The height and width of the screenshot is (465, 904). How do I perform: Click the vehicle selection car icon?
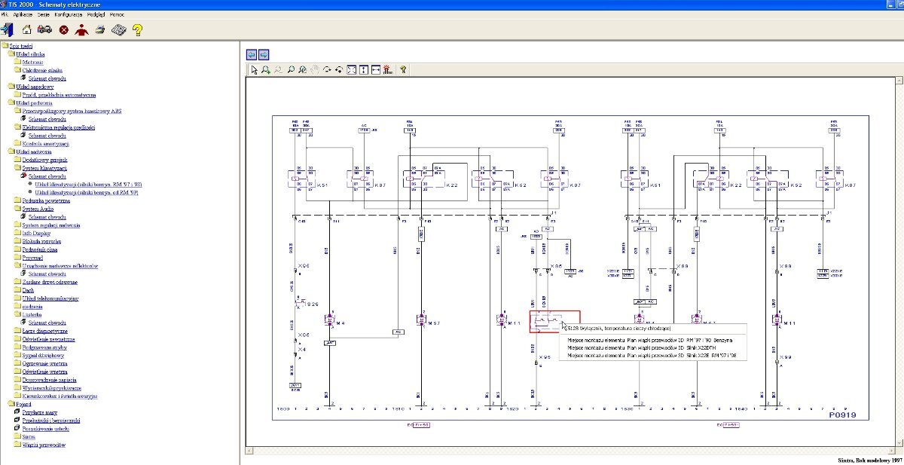point(44,30)
